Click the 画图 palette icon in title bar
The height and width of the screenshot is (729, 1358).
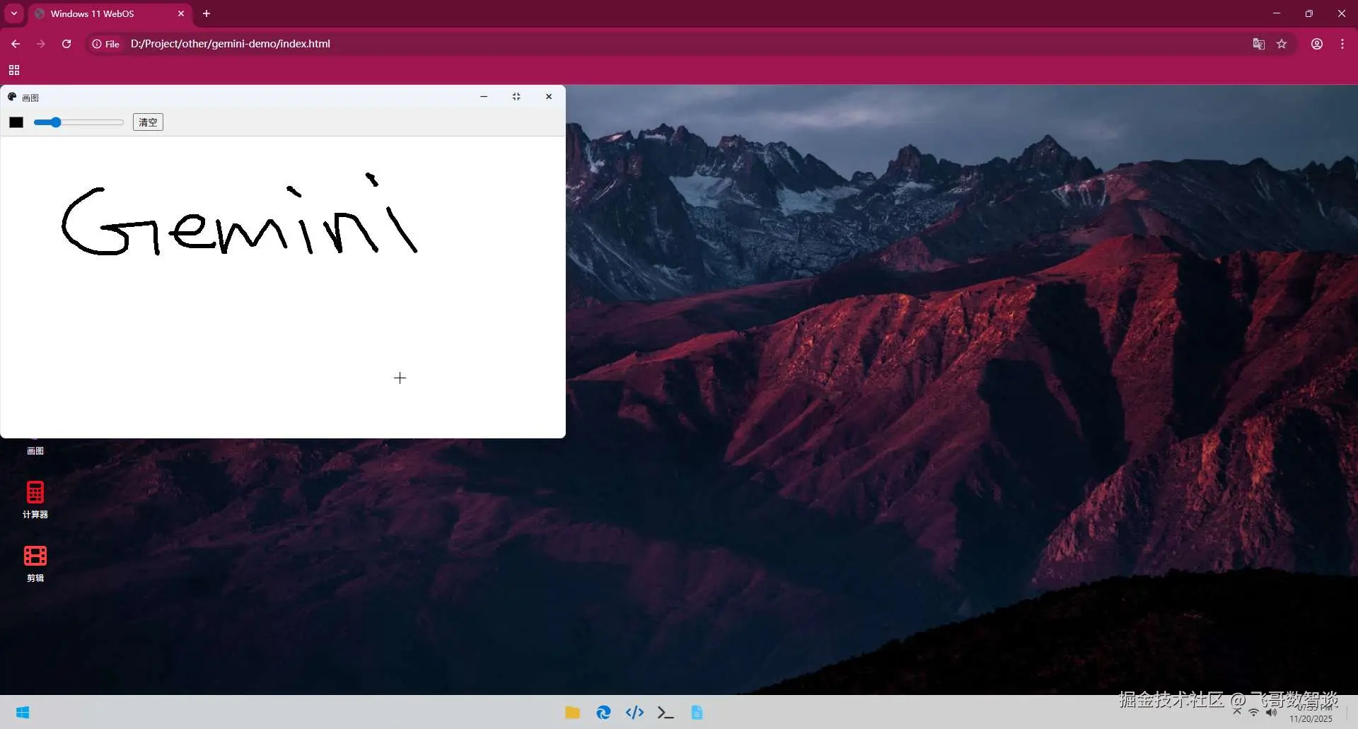pos(12,97)
